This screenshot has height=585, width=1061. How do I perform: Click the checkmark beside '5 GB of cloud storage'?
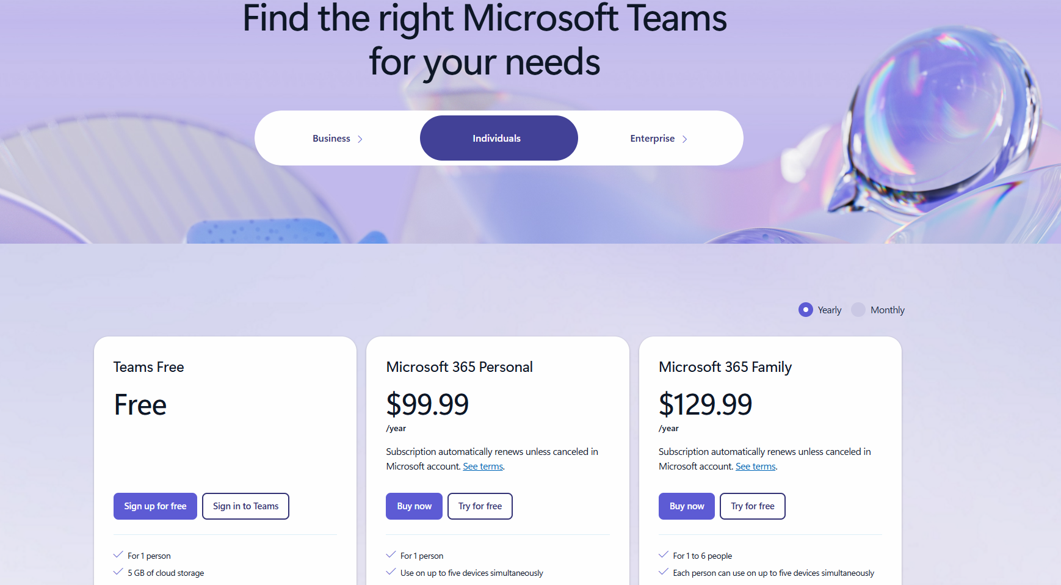(117, 571)
